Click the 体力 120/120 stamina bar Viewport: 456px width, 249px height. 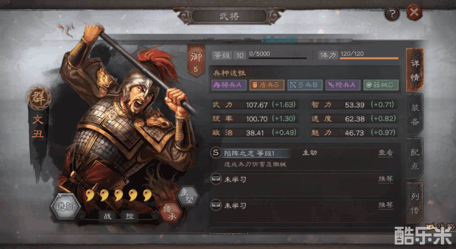[358, 55]
